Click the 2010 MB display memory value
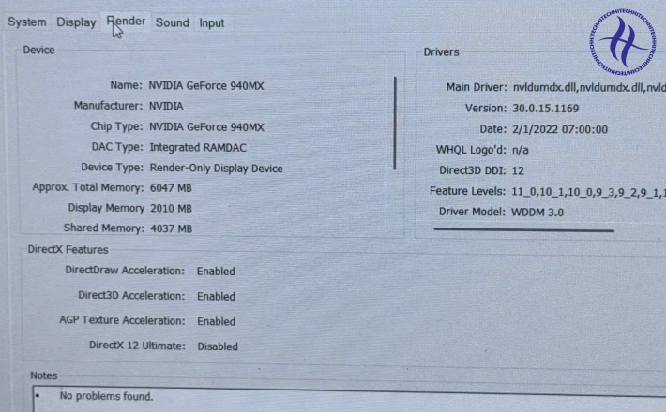Screen dimensions: 666x412 tap(171, 208)
